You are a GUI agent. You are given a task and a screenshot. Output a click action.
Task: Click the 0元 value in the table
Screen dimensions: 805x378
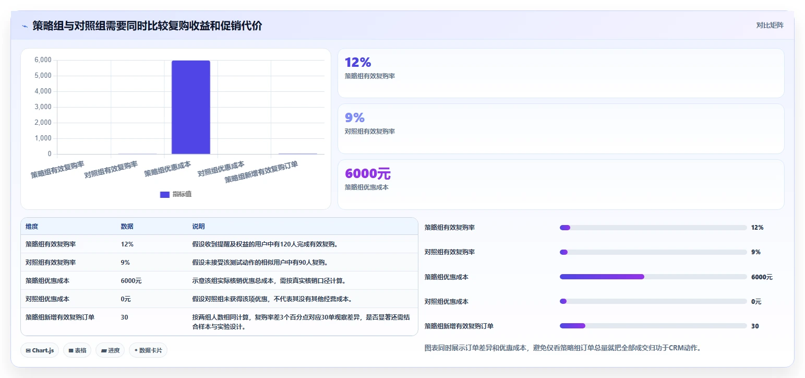126,299
